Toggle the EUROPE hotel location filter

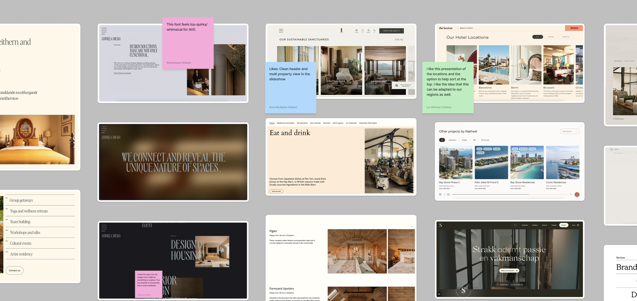(551, 37)
